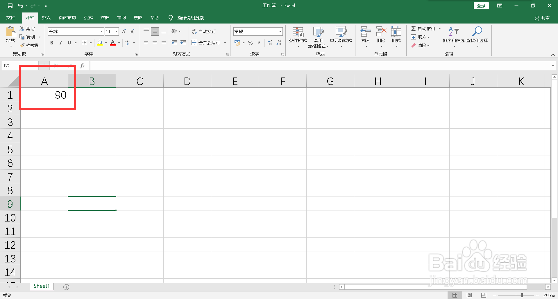This screenshot has height=299, width=558.
Task: Open the font size dropdown showing 11
Action: pyautogui.click(x=116, y=31)
